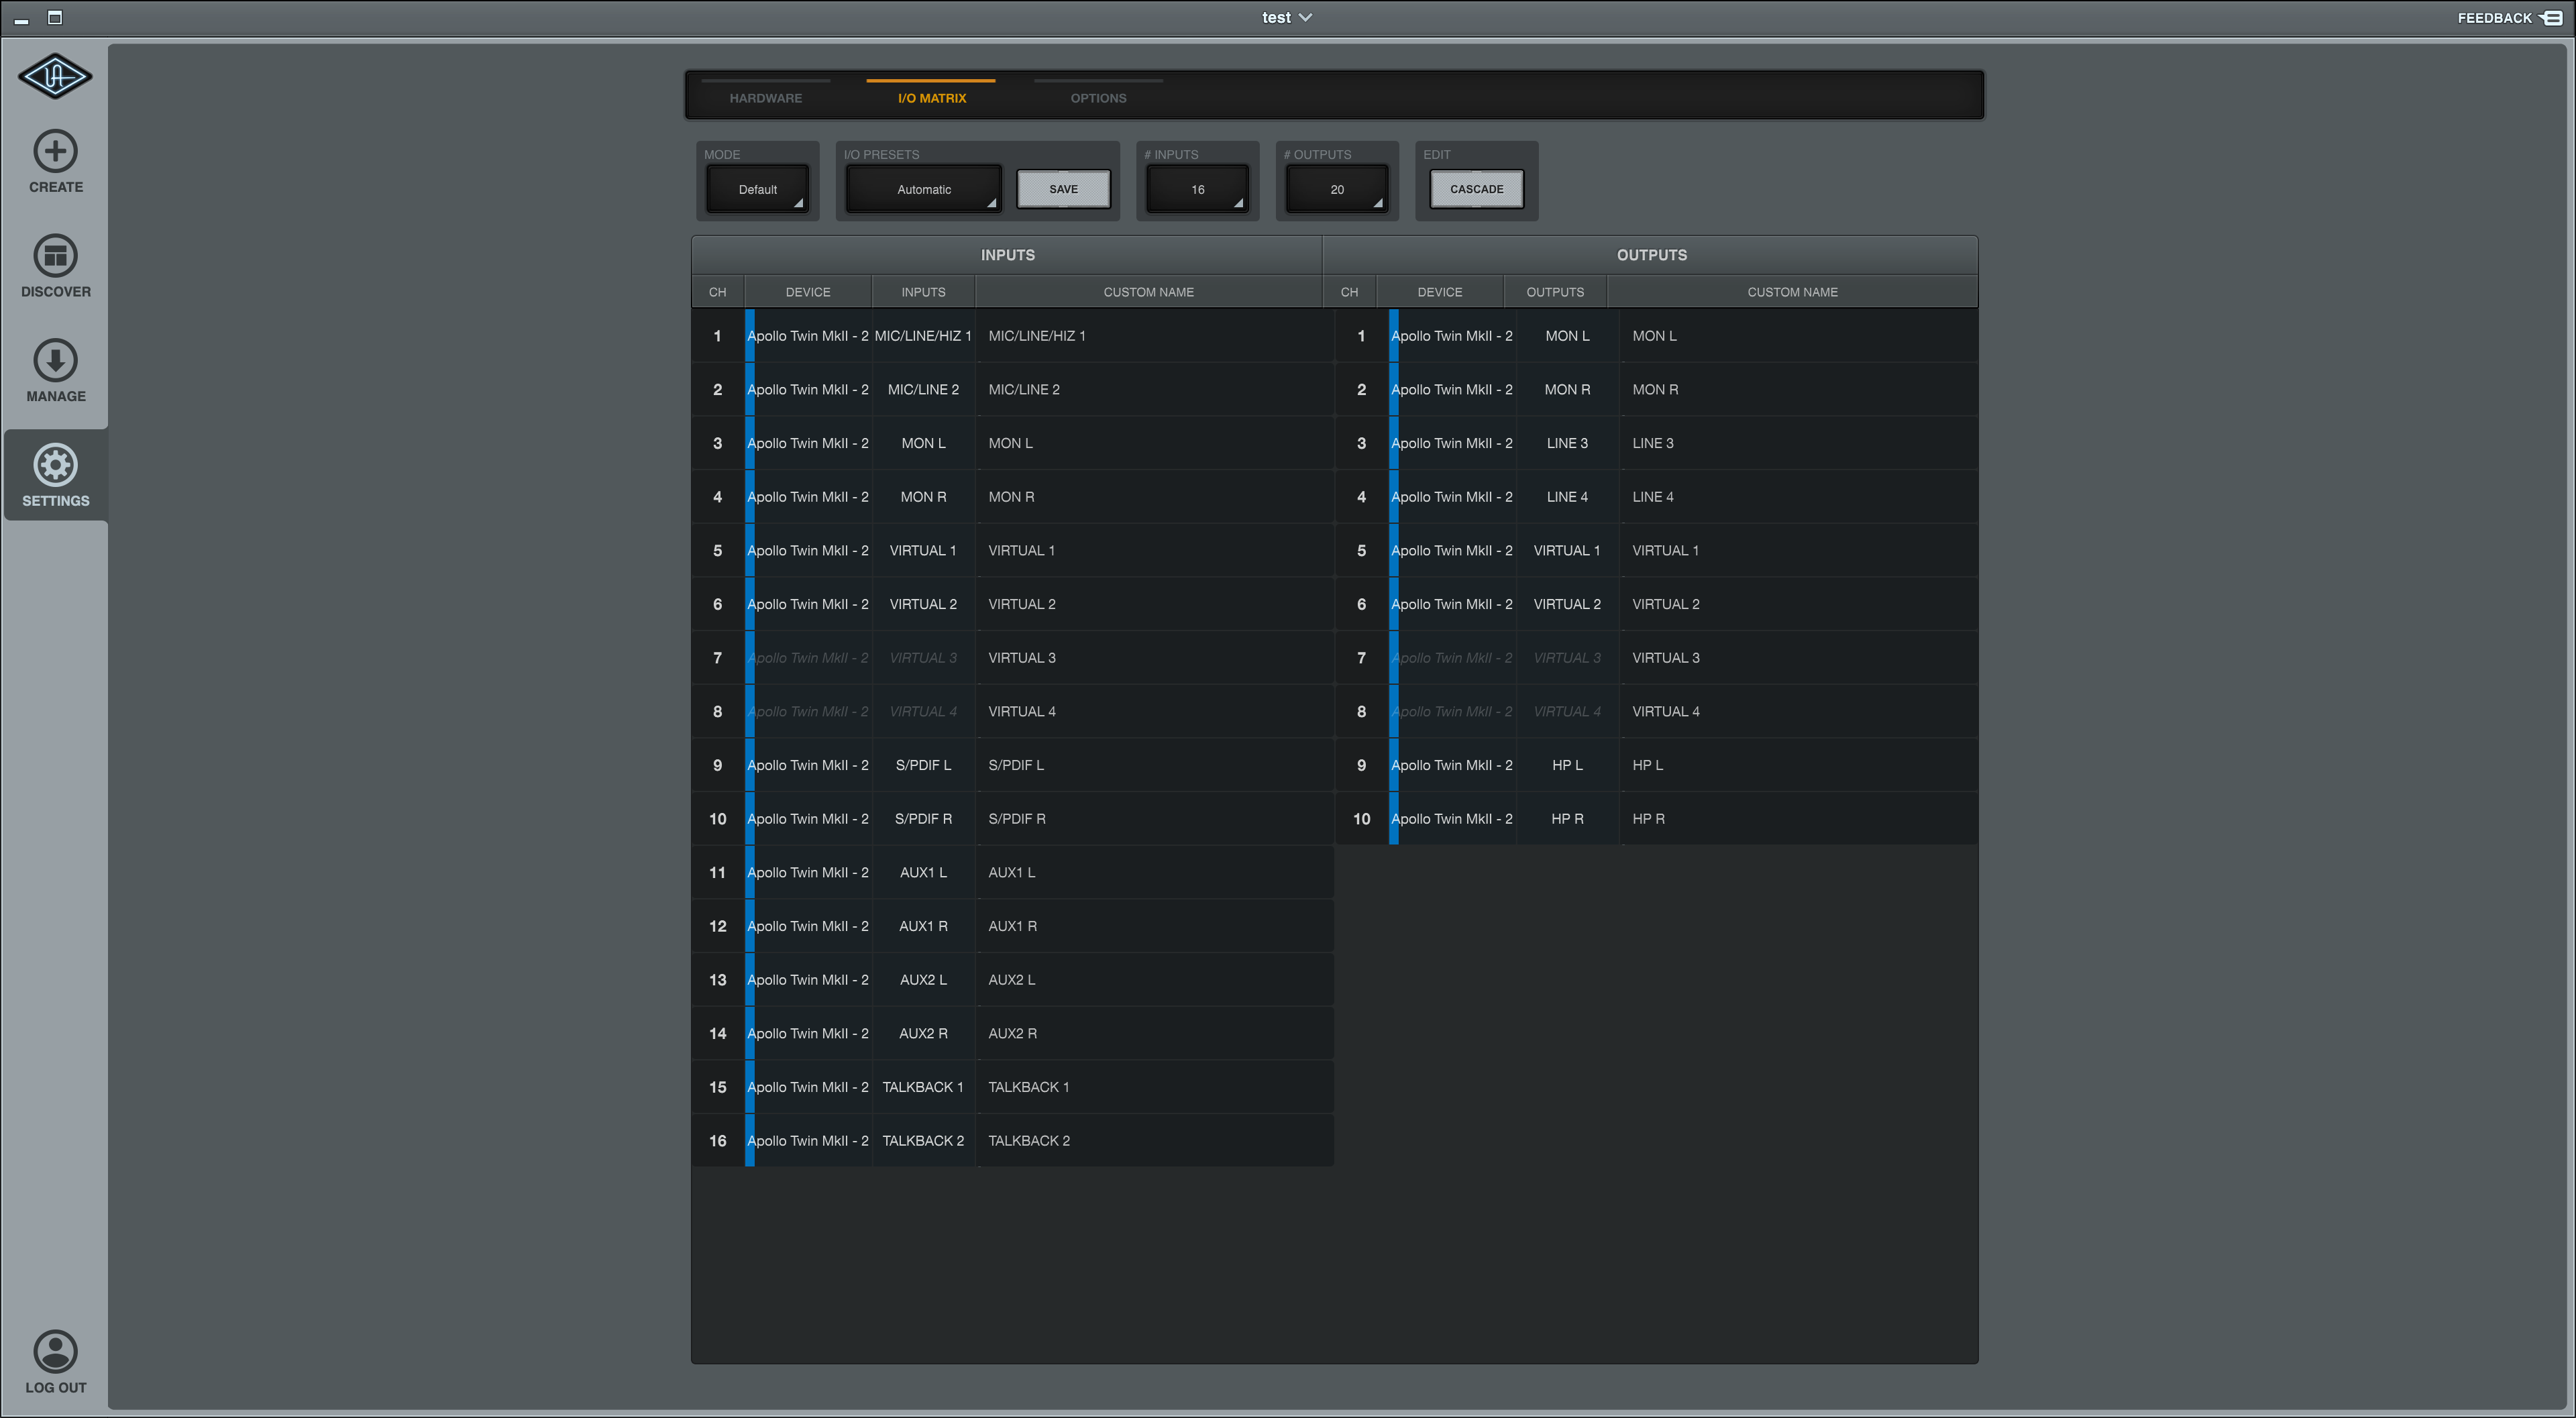Viewport: 2576px width, 1418px height.
Task: Click device cell of input channel 11
Action: (808, 873)
